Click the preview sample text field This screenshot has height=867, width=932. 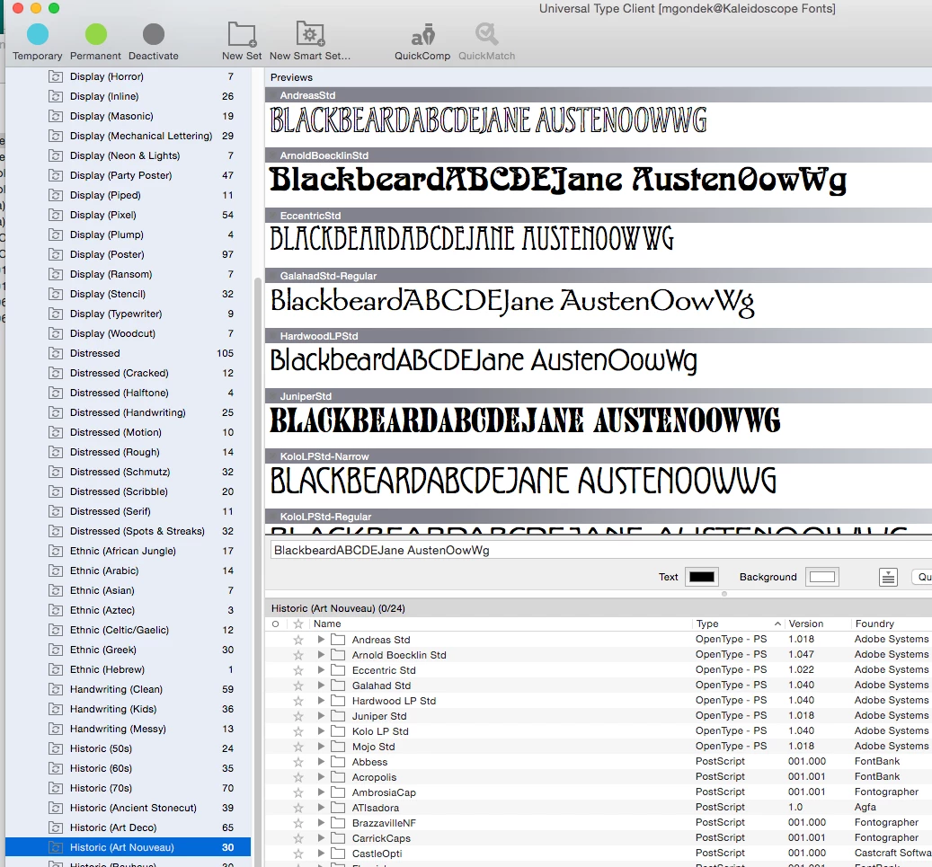coord(600,550)
